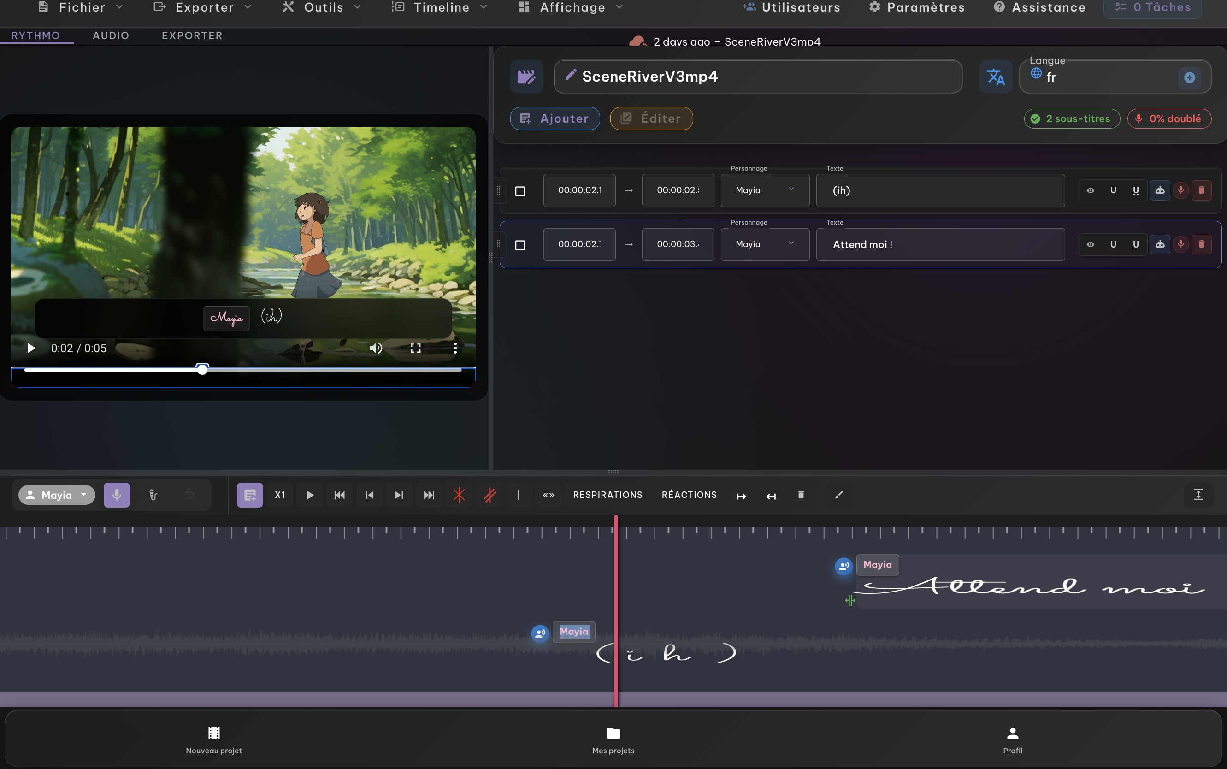Click the video progress slider thumb
Viewport: 1227px width, 769px height.
pos(202,369)
